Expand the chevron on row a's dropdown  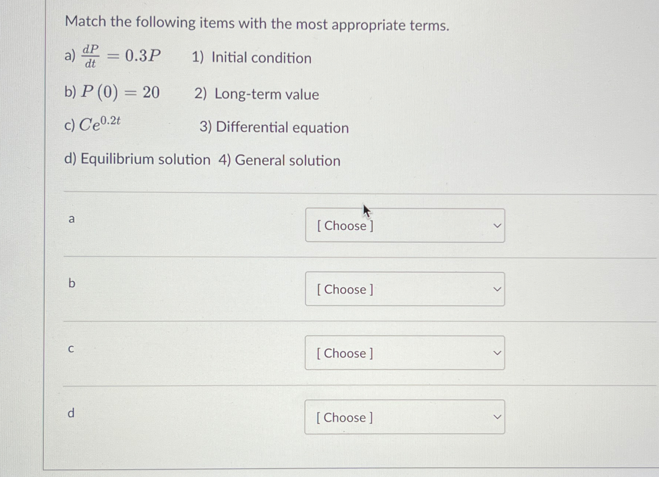pos(497,225)
